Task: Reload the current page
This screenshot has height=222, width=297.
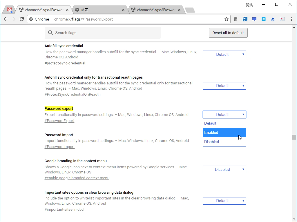Action: pos(22,19)
